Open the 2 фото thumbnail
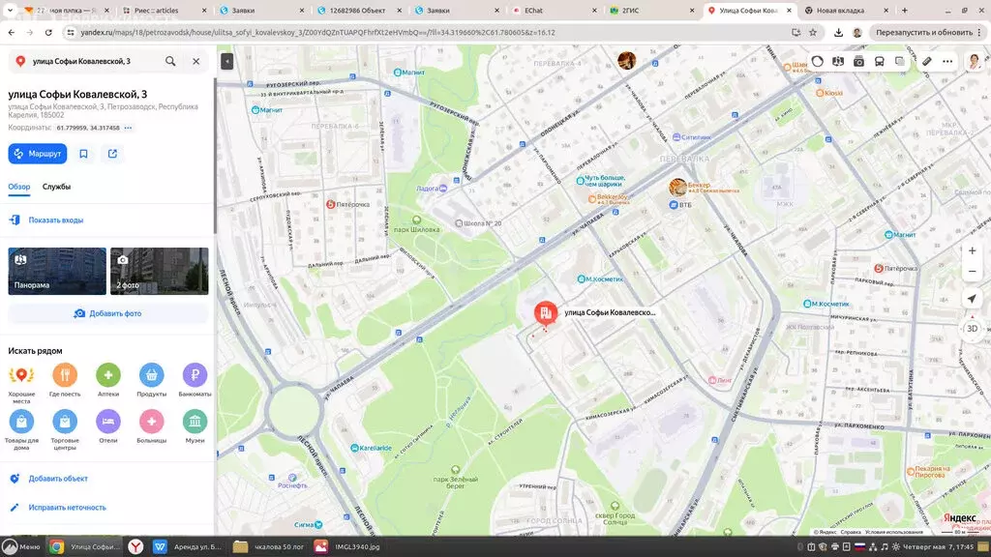Image resolution: width=991 pixels, height=557 pixels. tap(160, 271)
